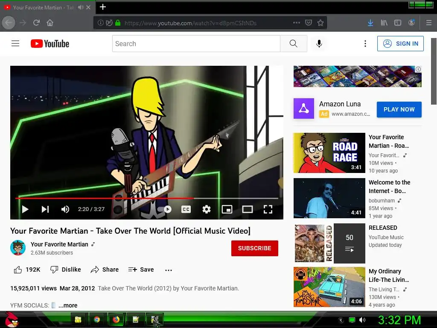Click the Amazon Luna banner ad image

pos(357,76)
